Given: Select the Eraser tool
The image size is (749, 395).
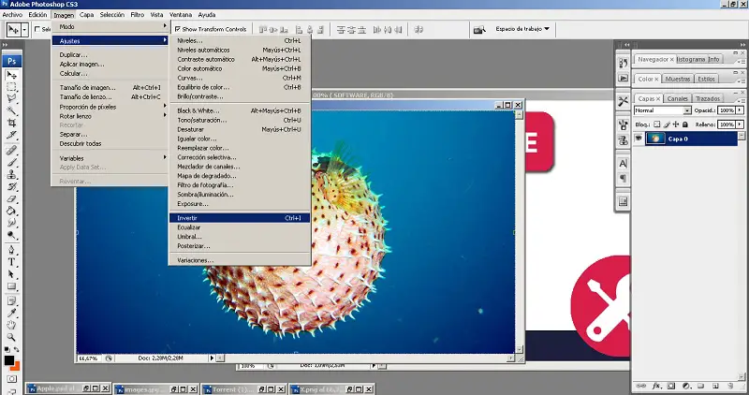Looking at the screenshot, I should pyautogui.click(x=11, y=198).
